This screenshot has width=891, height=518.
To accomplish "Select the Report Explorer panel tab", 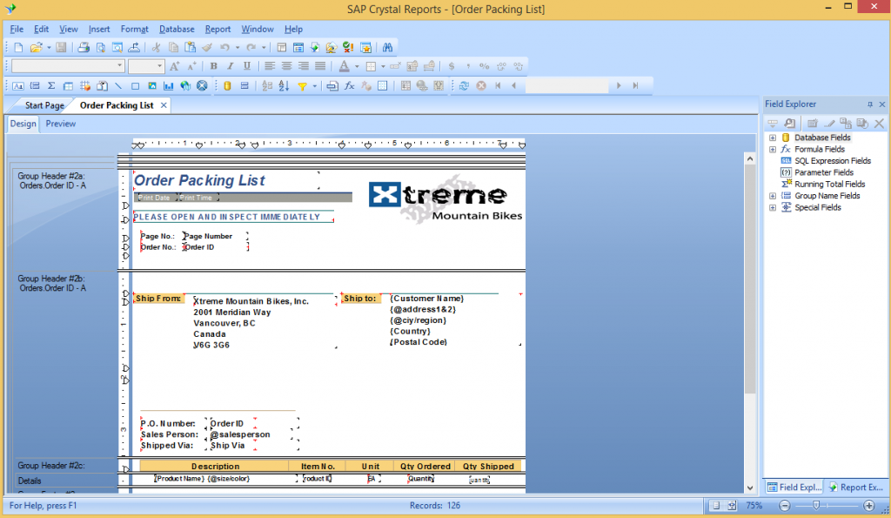I will tap(856, 488).
